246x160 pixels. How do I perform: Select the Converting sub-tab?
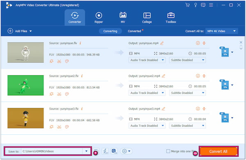(110, 31)
